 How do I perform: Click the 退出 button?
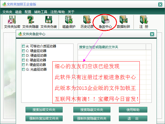pyautogui.click(x=133, y=118)
